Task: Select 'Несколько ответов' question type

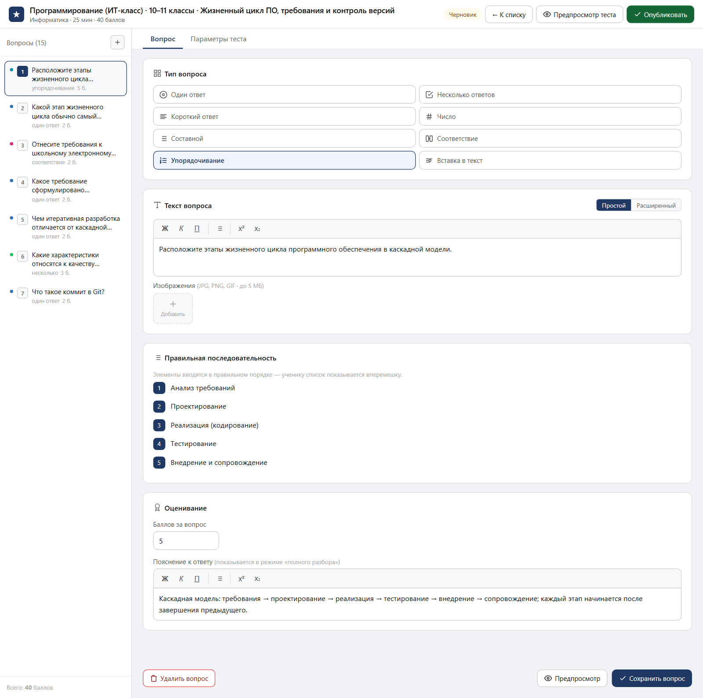Action: point(550,95)
